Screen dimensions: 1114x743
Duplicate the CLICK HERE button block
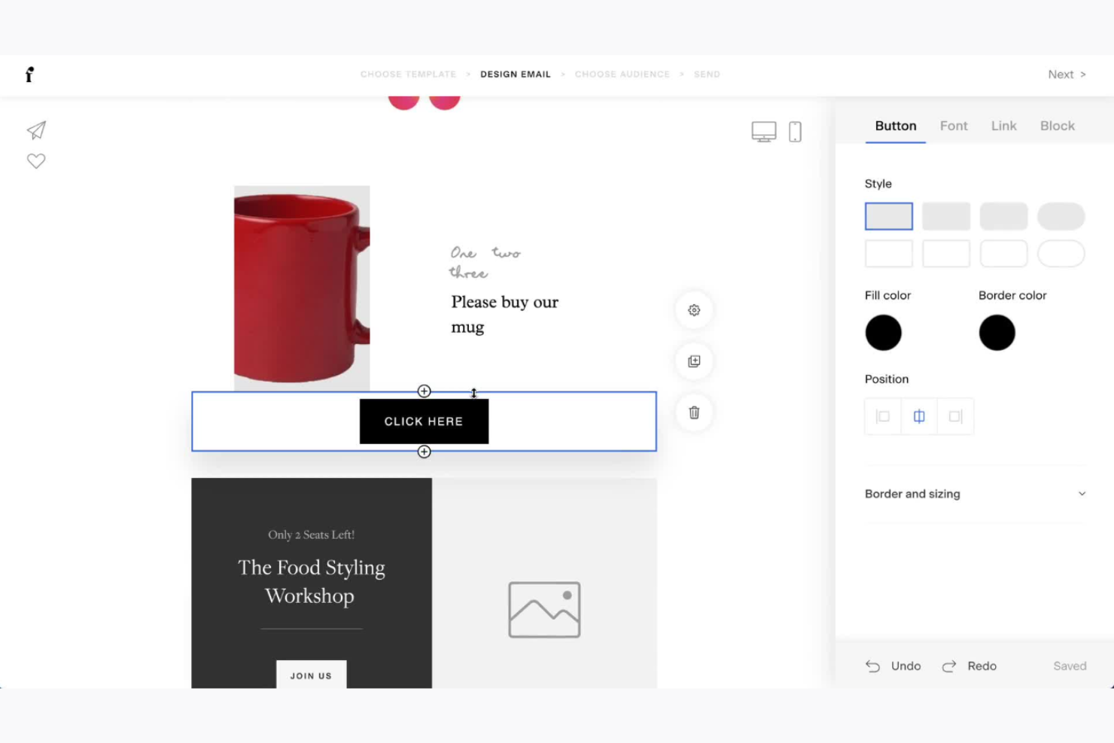pos(693,361)
